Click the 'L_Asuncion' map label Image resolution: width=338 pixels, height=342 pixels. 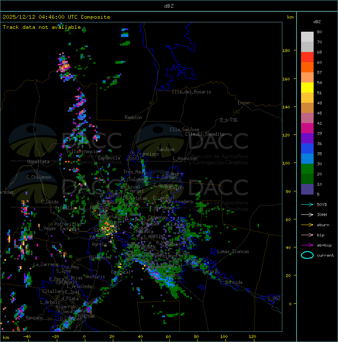coord(185,158)
